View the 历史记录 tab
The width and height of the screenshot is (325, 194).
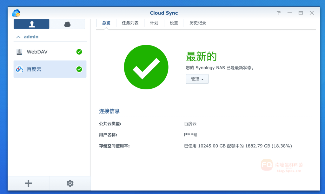[198, 23]
